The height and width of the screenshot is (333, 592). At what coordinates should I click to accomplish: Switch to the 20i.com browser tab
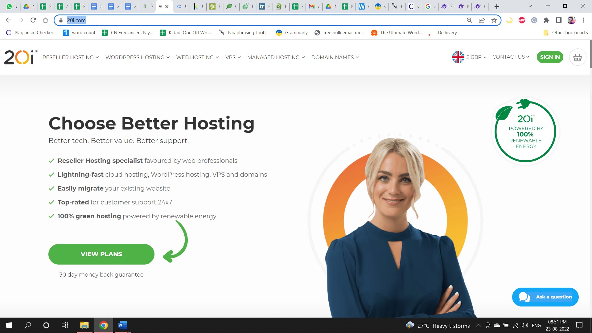(x=161, y=6)
